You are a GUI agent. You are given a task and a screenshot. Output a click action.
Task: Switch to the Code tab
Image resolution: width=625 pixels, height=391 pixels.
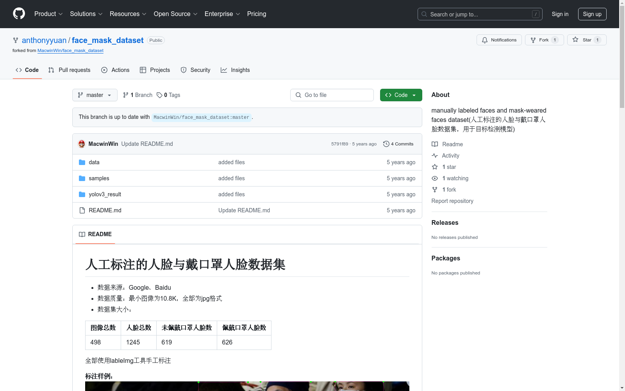pyautogui.click(x=27, y=70)
